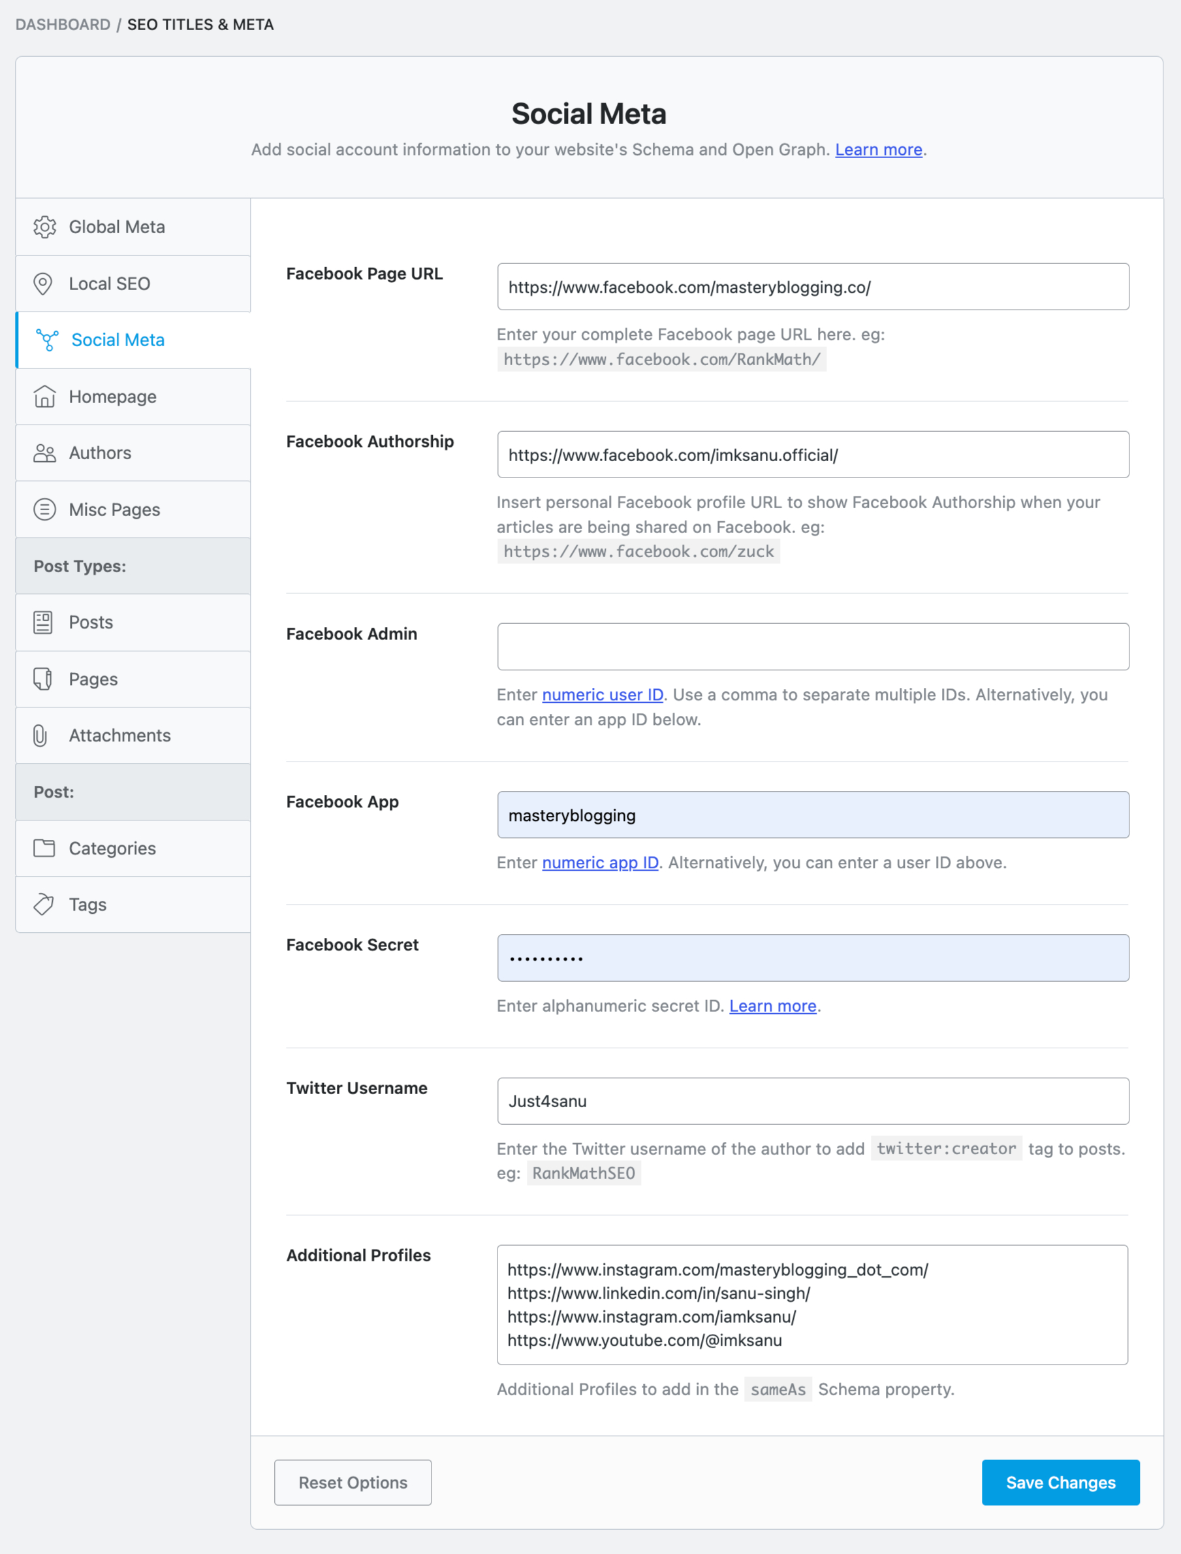Click the RankMathSEO example text
Viewport: 1181px width, 1554px height.
pos(584,1174)
